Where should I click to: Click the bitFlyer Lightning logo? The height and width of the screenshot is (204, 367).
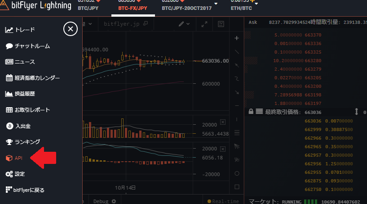[x=36, y=5]
